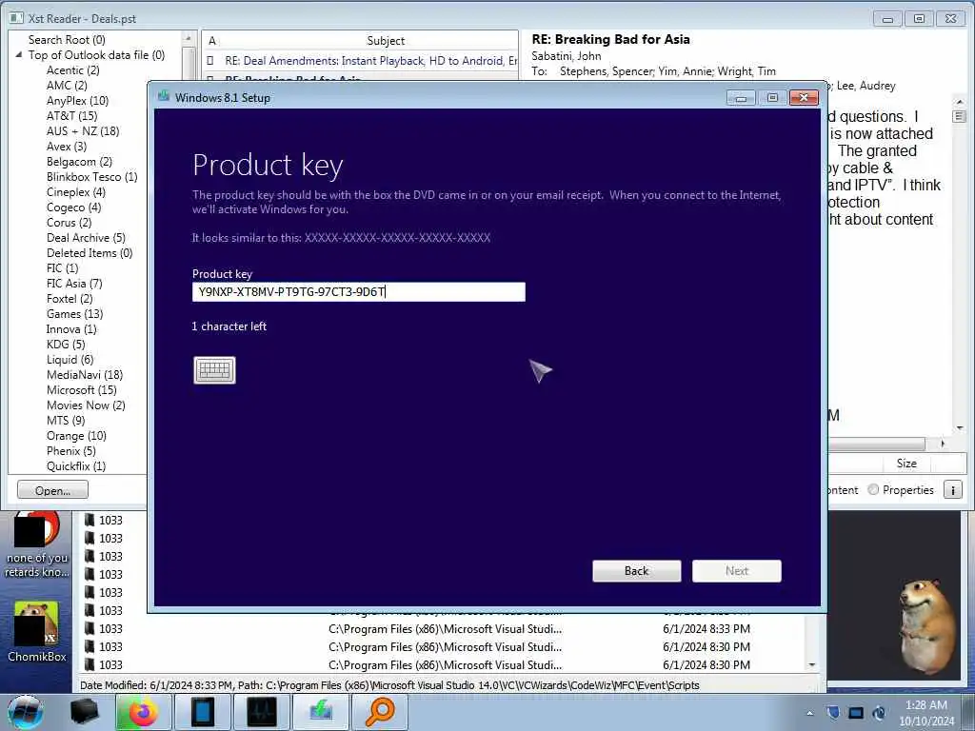The width and height of the screenshot is (975, 731).
Task: Select AT&T (15) folder
Action: (71, 115)
